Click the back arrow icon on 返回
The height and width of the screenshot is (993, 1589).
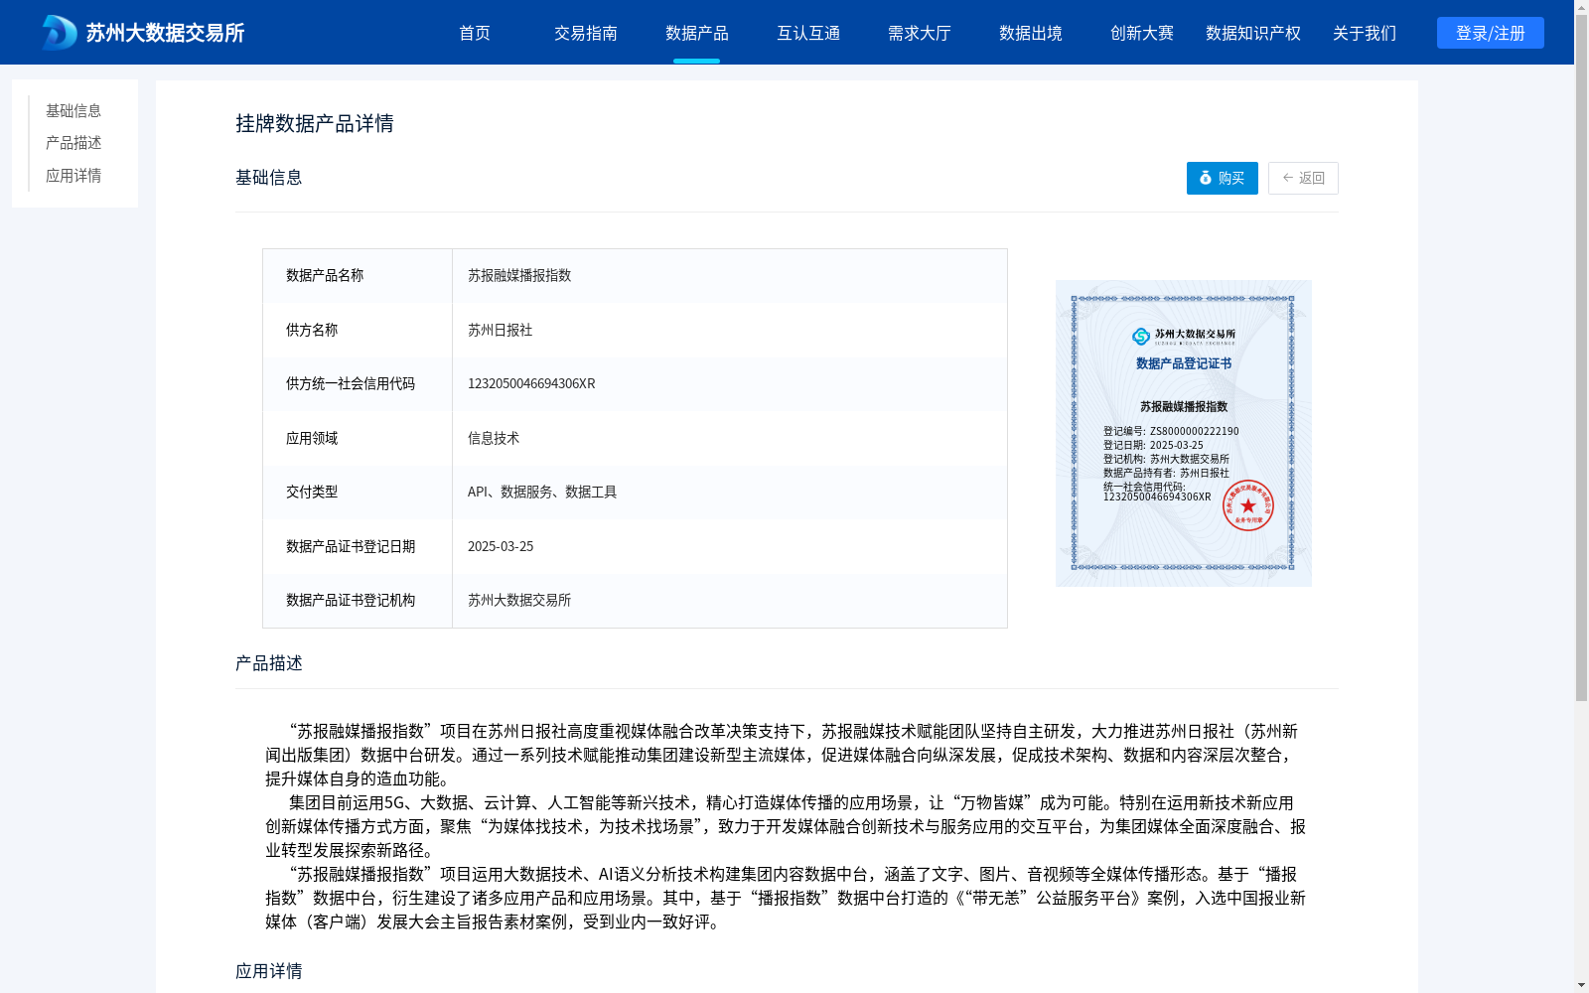(x=1288, y=178)
